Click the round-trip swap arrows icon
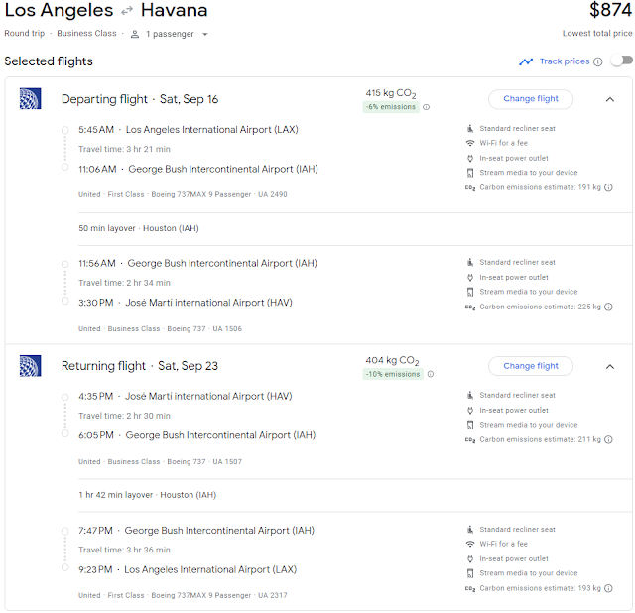This screenshot has height=613, width=635. [127, 11]
